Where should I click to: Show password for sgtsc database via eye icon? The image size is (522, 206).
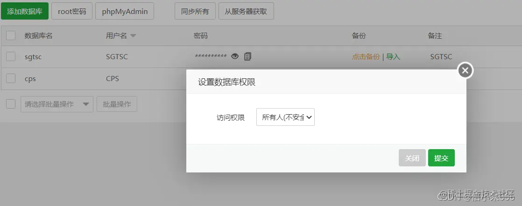click(235, 56)
